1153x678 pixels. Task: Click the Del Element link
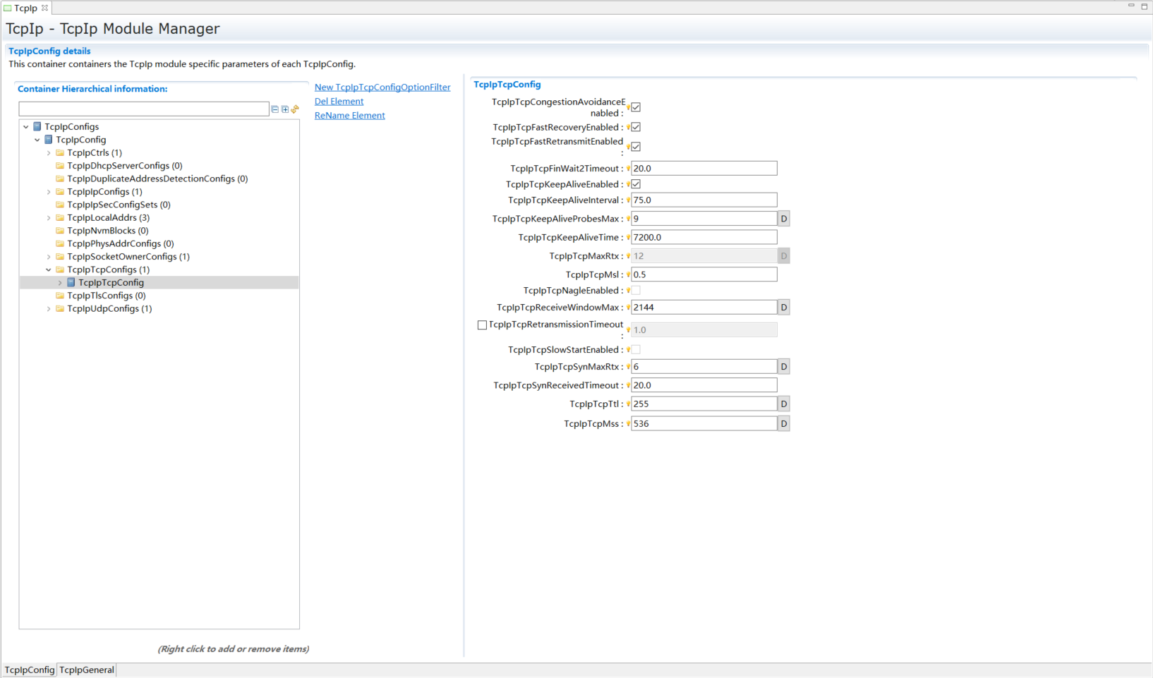339,102
